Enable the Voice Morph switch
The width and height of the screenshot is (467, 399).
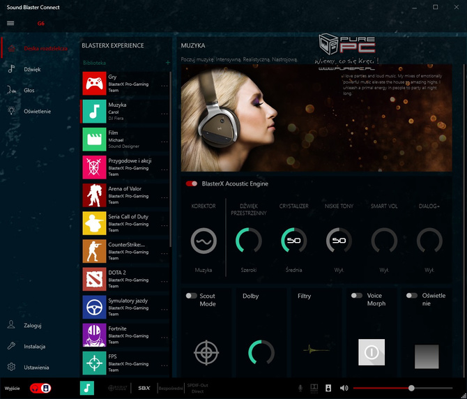(356, 296)
